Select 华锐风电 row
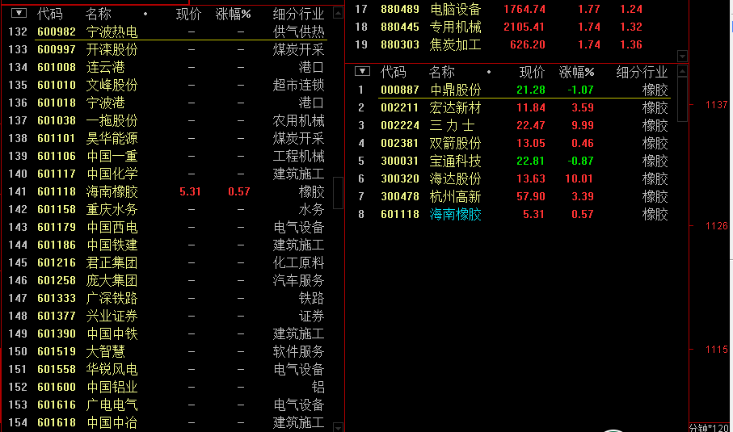This screenshot has height=432, width=733. (167, 369)
